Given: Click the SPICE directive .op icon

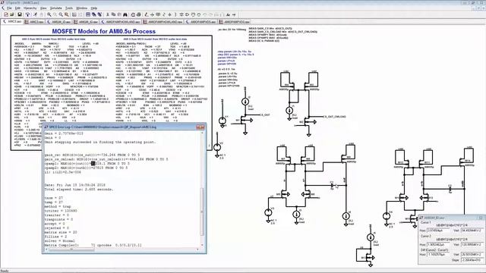Looking at the screenshot, I should click(x=234, y=14).
